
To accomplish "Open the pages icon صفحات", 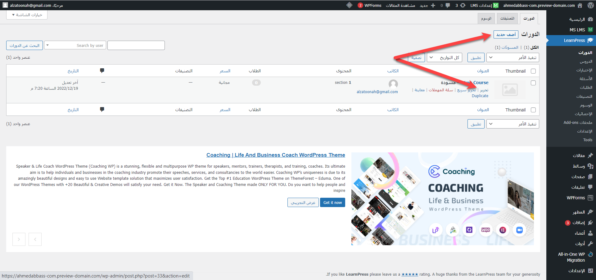I will [x=590, y=177].
